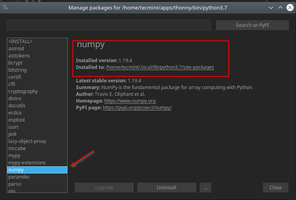The image size is (296, 200).
Task: Select the paramiko package
Action: (x=19, y=177)
